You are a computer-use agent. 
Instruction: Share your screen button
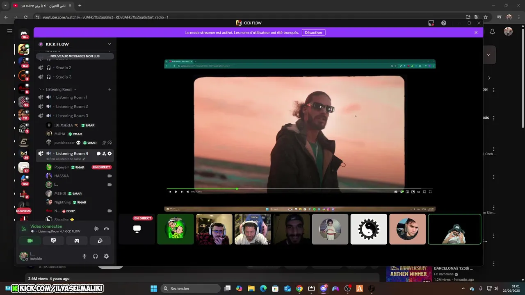click(53, 241)
